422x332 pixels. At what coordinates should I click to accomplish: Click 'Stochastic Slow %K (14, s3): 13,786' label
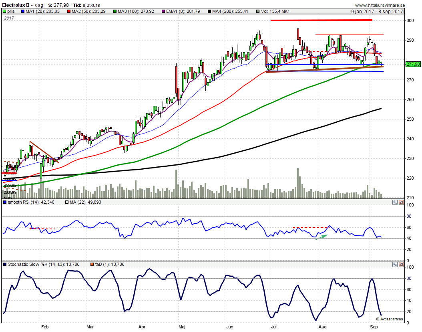pos(44,264)
